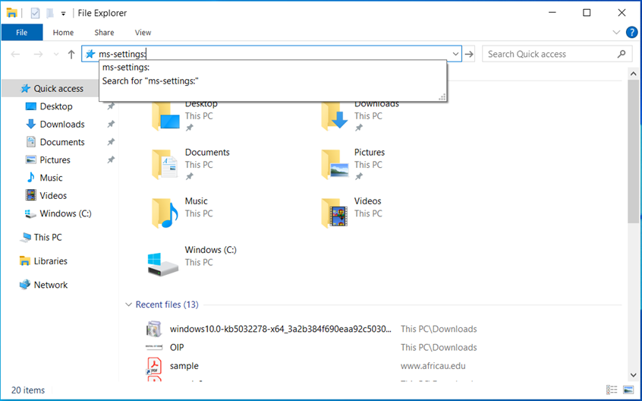Go up one level with up arrow
Viewport: 642px width, 401px height.
point(71,54)
